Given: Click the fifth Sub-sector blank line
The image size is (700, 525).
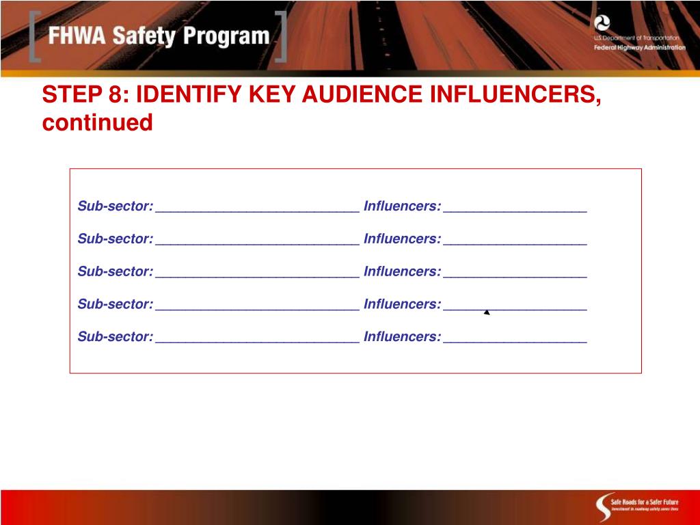Looking at the screenshot, I should 258,340.
